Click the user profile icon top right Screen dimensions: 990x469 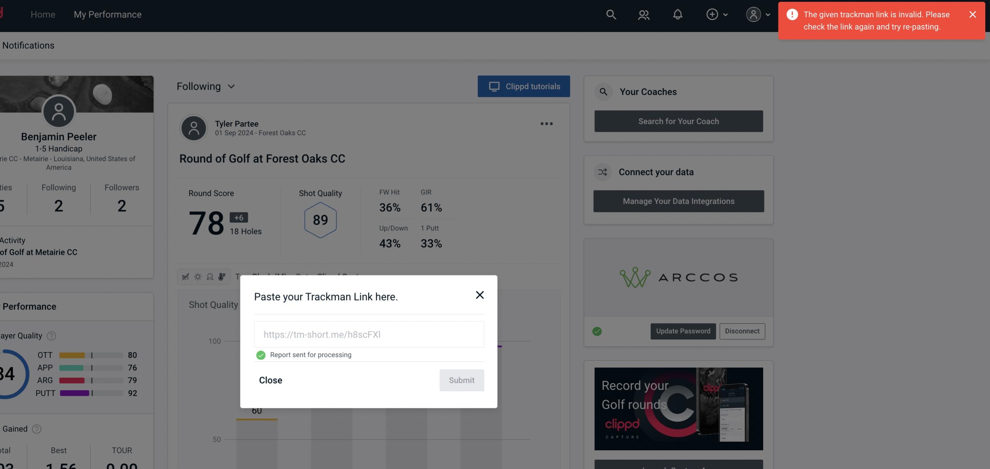tap(753, 14)
